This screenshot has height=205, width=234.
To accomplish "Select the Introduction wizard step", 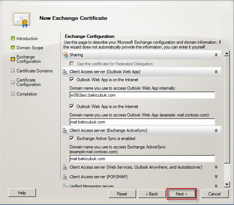I will click(x=27, y=39).
